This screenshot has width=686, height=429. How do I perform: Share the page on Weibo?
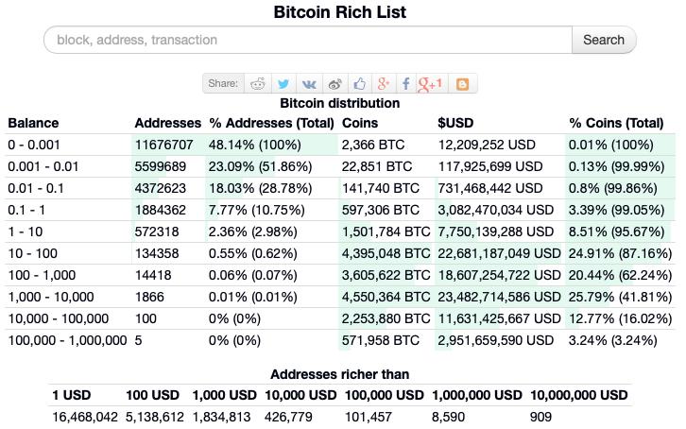click(x=334, y=84)
